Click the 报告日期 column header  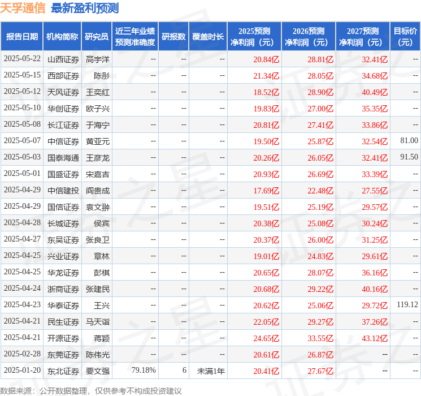21,37
